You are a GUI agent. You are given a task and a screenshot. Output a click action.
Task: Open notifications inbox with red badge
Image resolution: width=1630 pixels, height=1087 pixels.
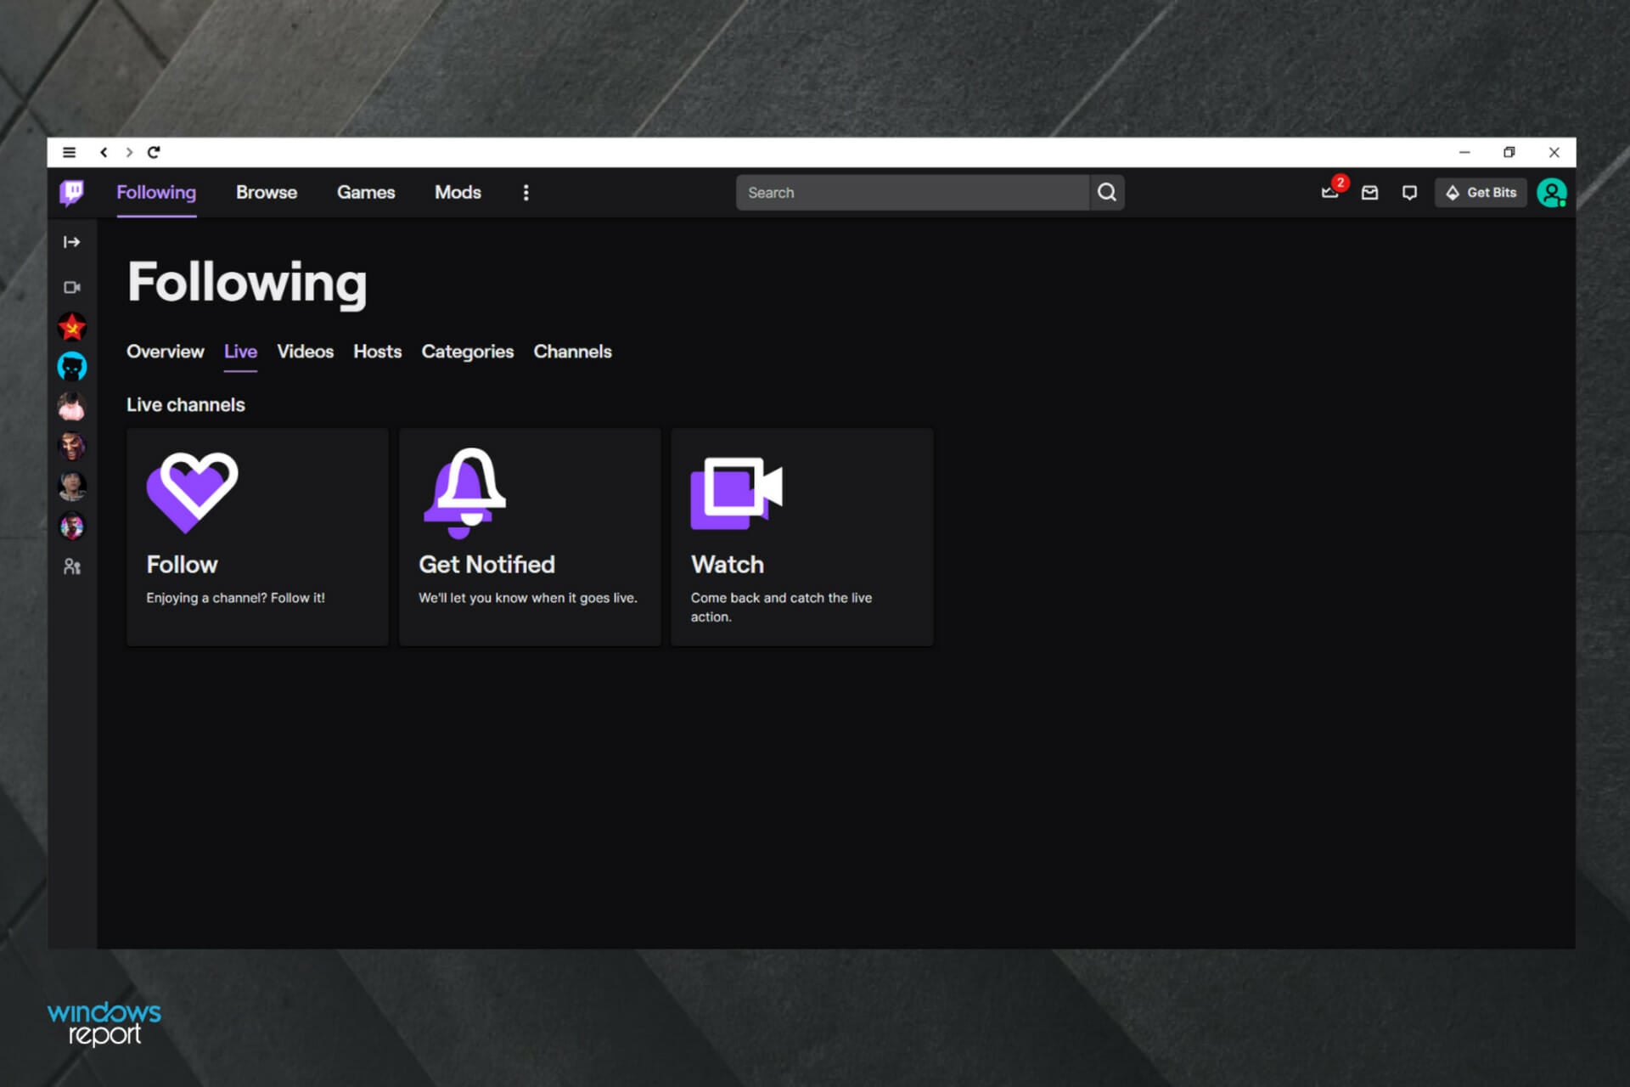pyautogui.click(x=1331, y=192)
